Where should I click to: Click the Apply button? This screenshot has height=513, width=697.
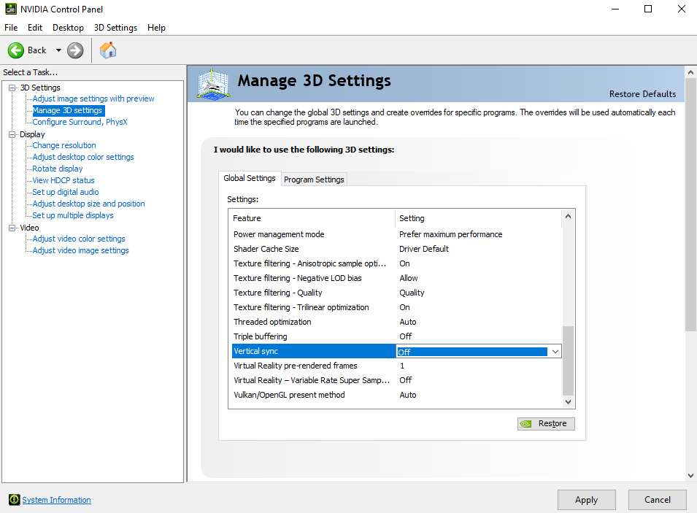[586, 500]
